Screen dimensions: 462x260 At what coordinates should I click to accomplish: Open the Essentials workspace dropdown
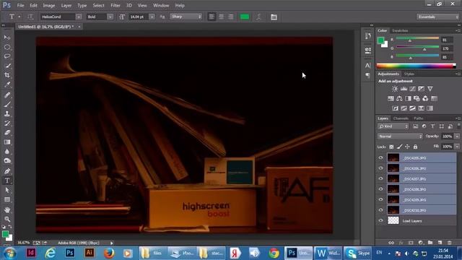pos(438,17)
